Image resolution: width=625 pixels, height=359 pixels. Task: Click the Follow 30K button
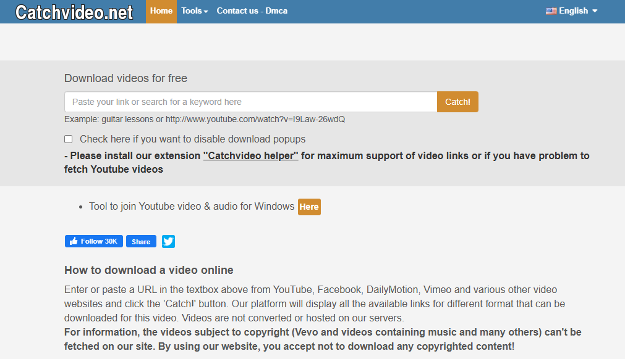tap(93, 241)
